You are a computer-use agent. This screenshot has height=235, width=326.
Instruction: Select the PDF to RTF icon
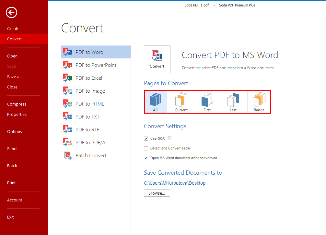[68, 130]
